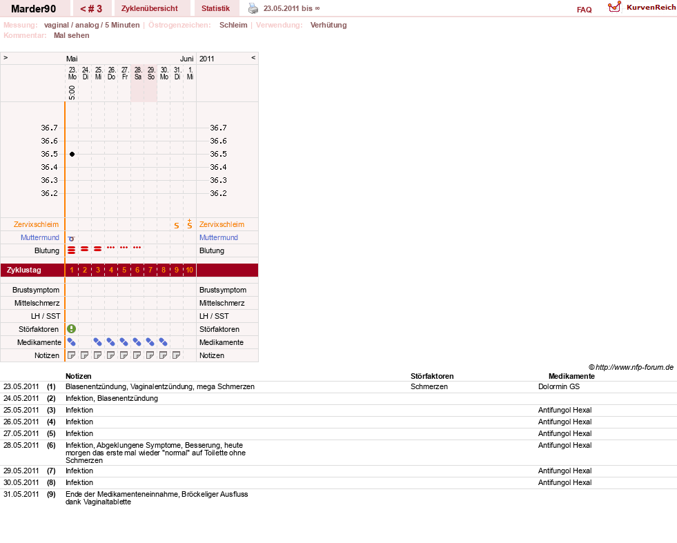Open the FAQ link

click(584, 10)
